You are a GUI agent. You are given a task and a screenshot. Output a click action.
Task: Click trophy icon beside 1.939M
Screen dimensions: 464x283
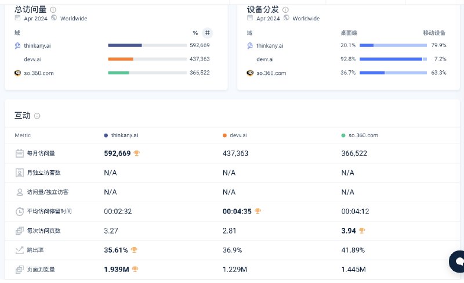135,269
